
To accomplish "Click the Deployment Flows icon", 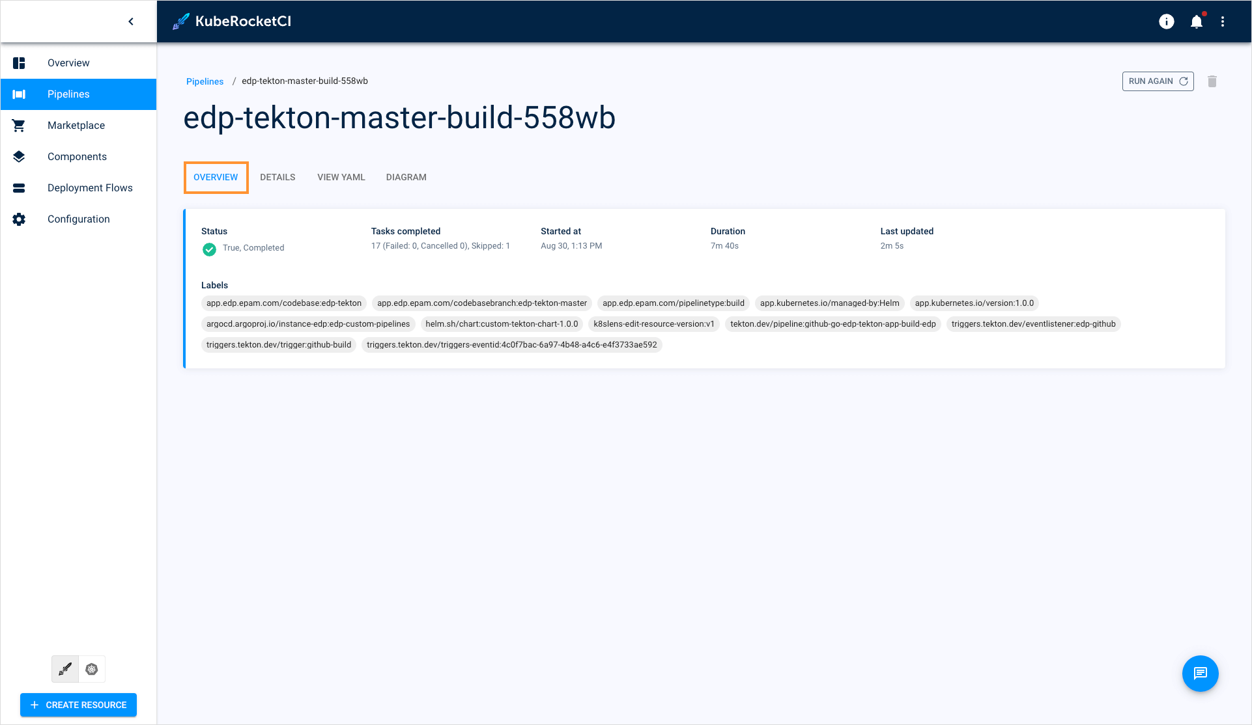I will point(19,187).
